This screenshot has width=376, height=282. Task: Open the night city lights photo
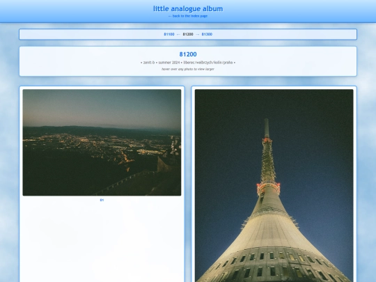click(x=102, y=143)
